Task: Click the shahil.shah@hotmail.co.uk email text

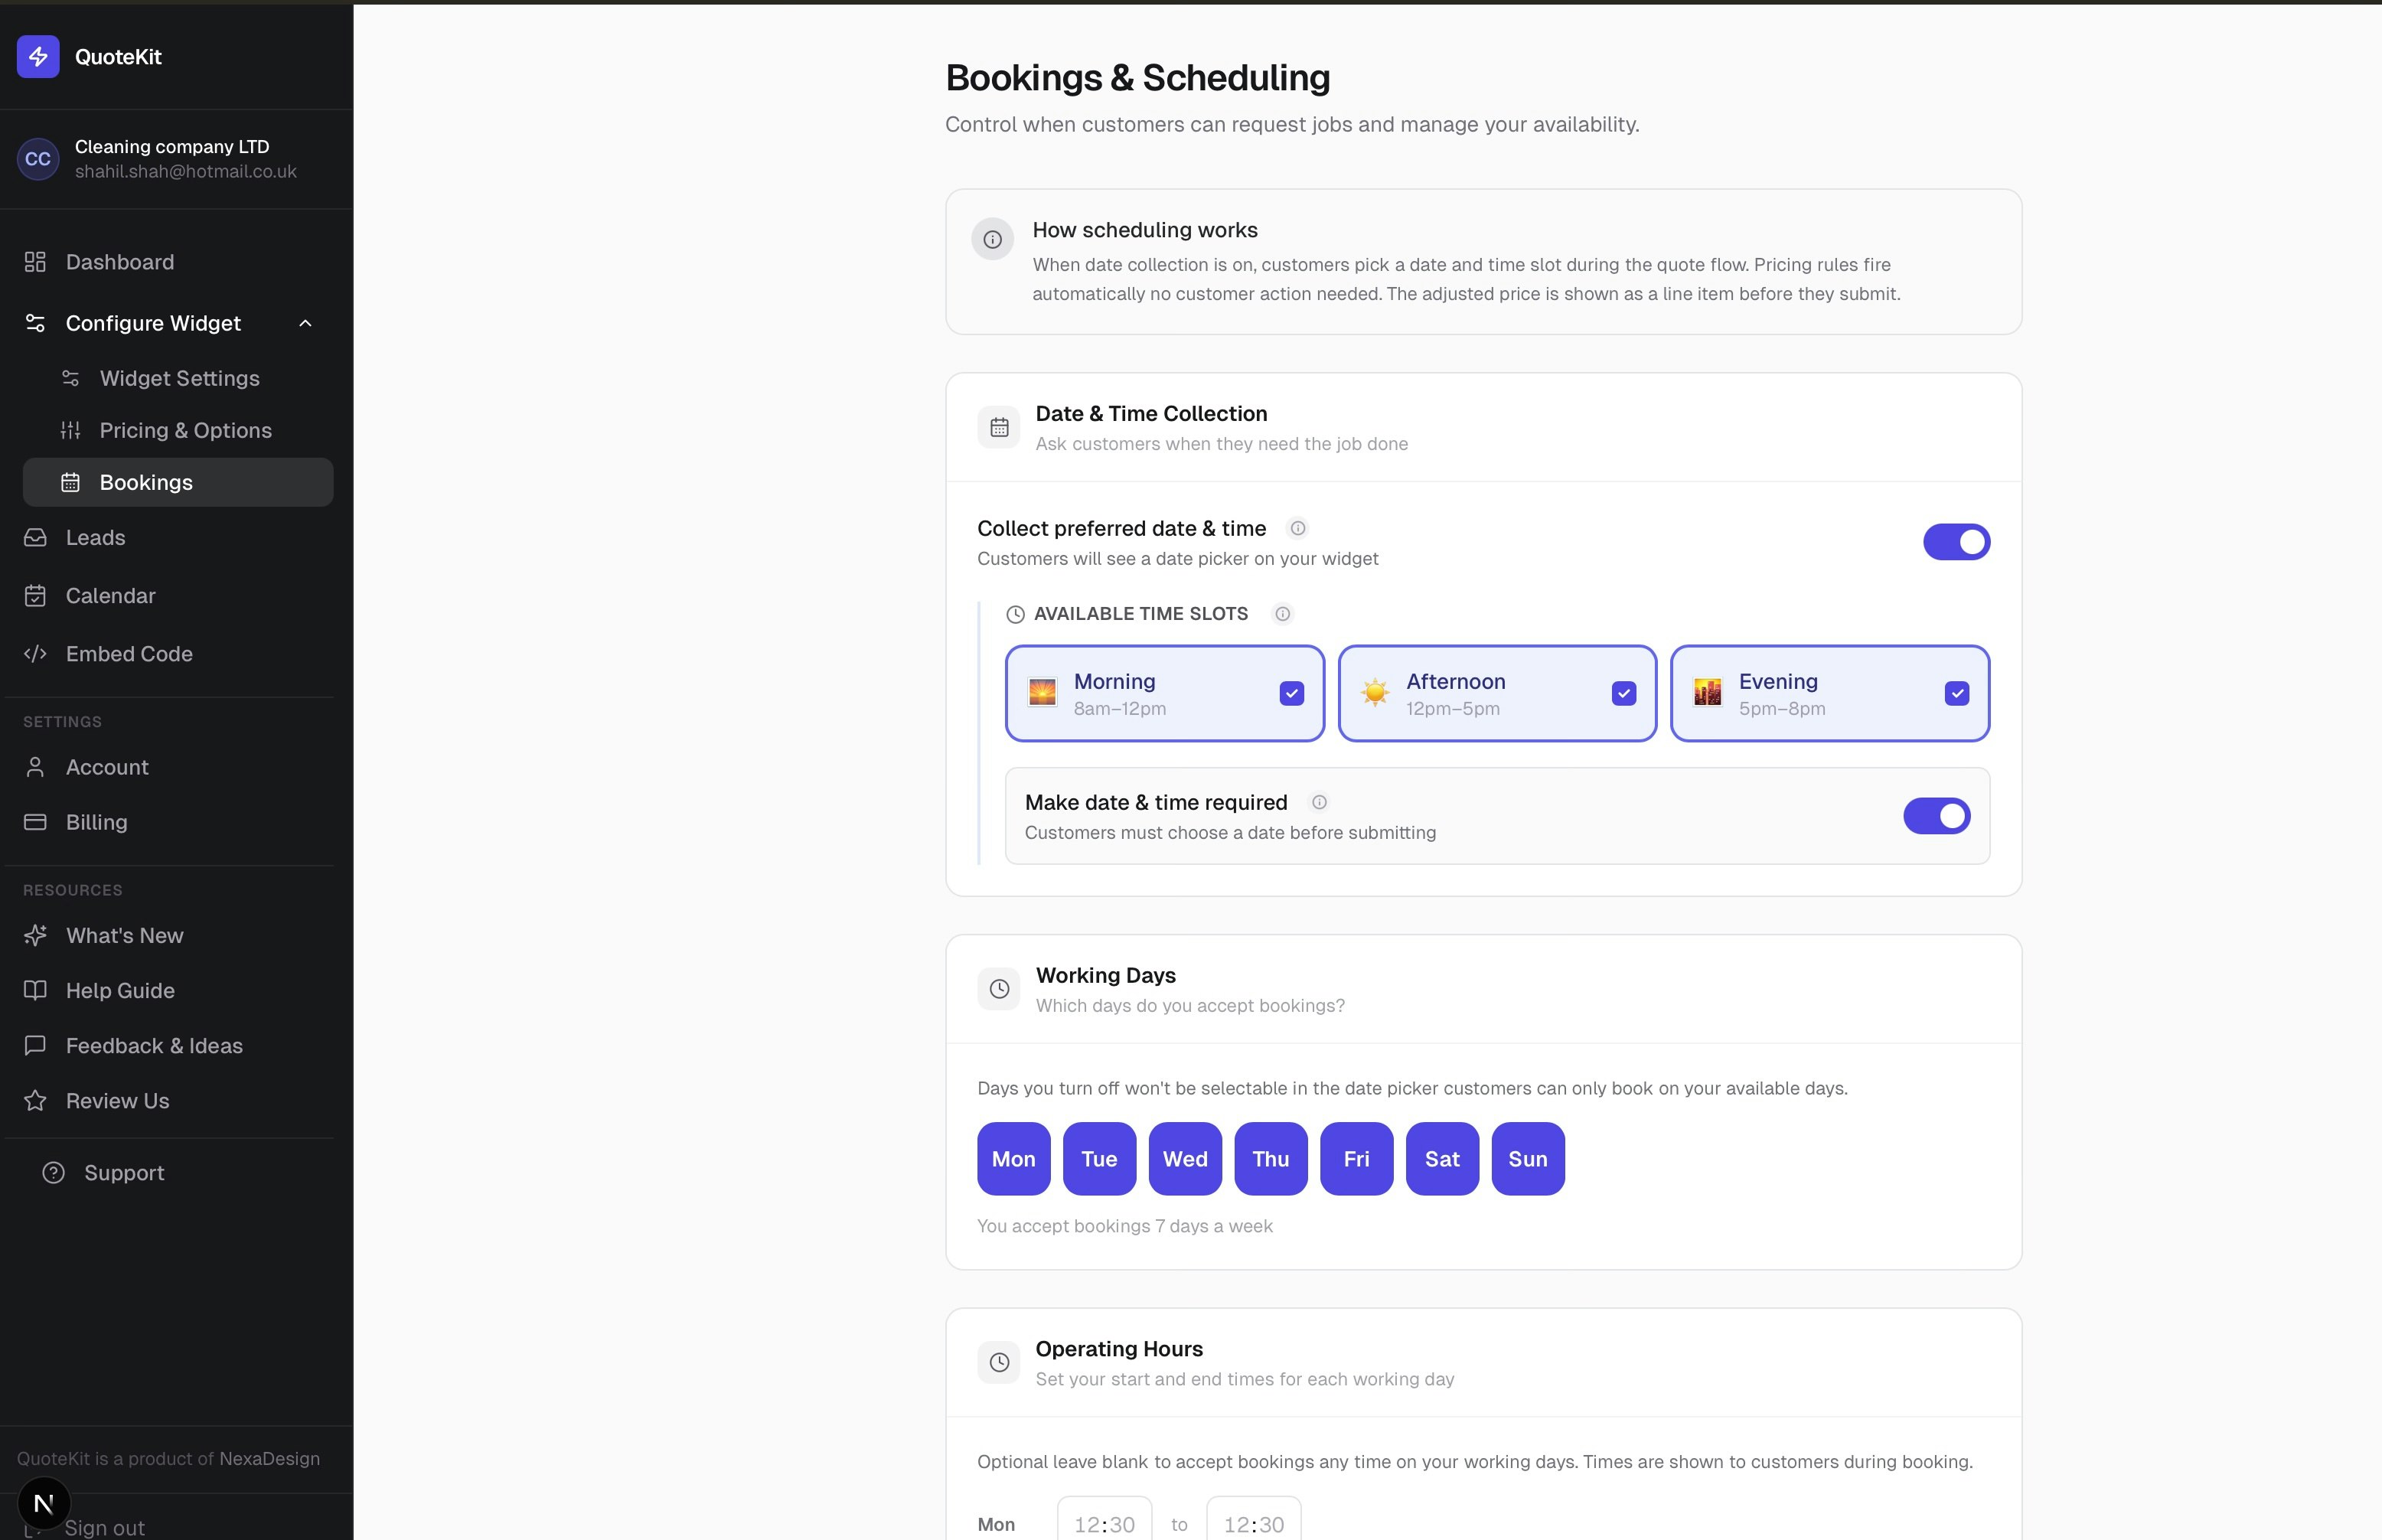Action: click(x=186, y=171)
